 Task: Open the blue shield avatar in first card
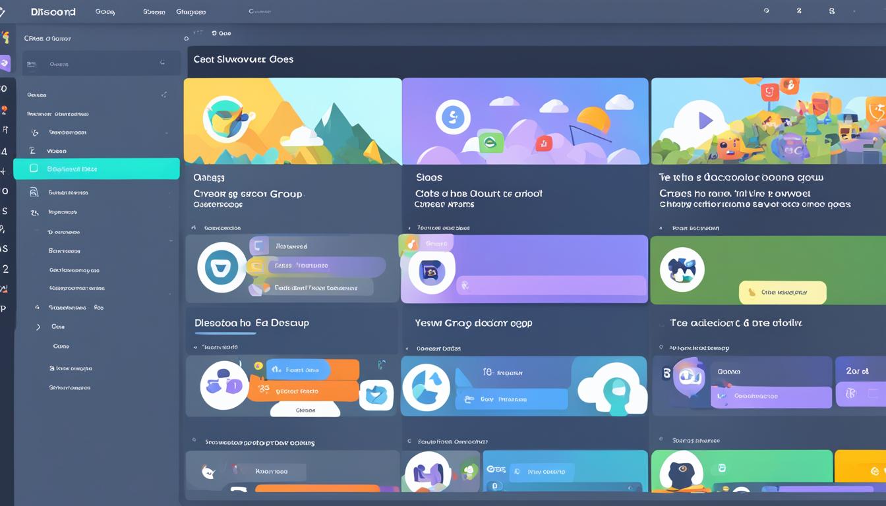[x=221, y=267]
